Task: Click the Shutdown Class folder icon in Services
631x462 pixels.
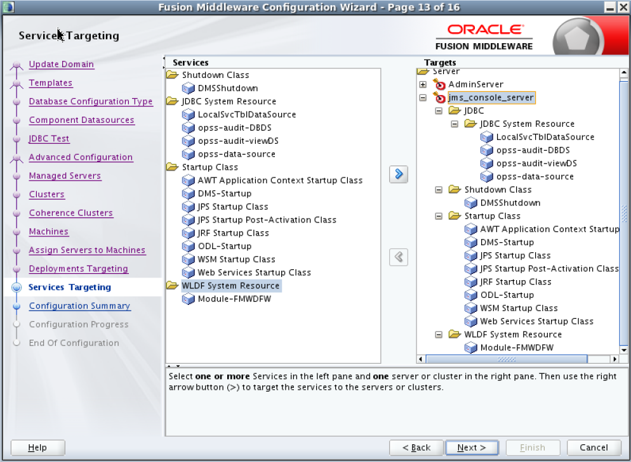Action: click(172, 75)
